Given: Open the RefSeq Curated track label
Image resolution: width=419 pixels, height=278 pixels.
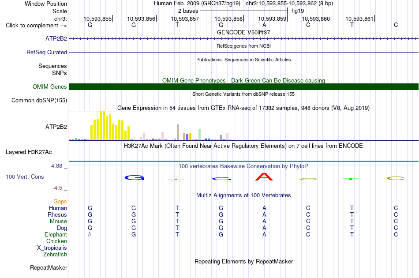Looking at the screenshot, I should pyautogui.click(x=47, y=52).
